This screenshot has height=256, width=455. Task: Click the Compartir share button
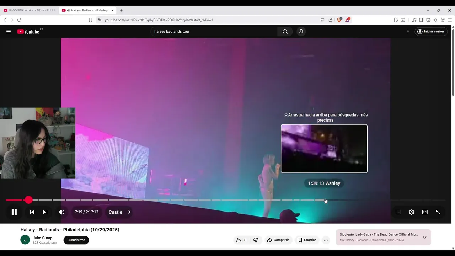tap(278, 240)
